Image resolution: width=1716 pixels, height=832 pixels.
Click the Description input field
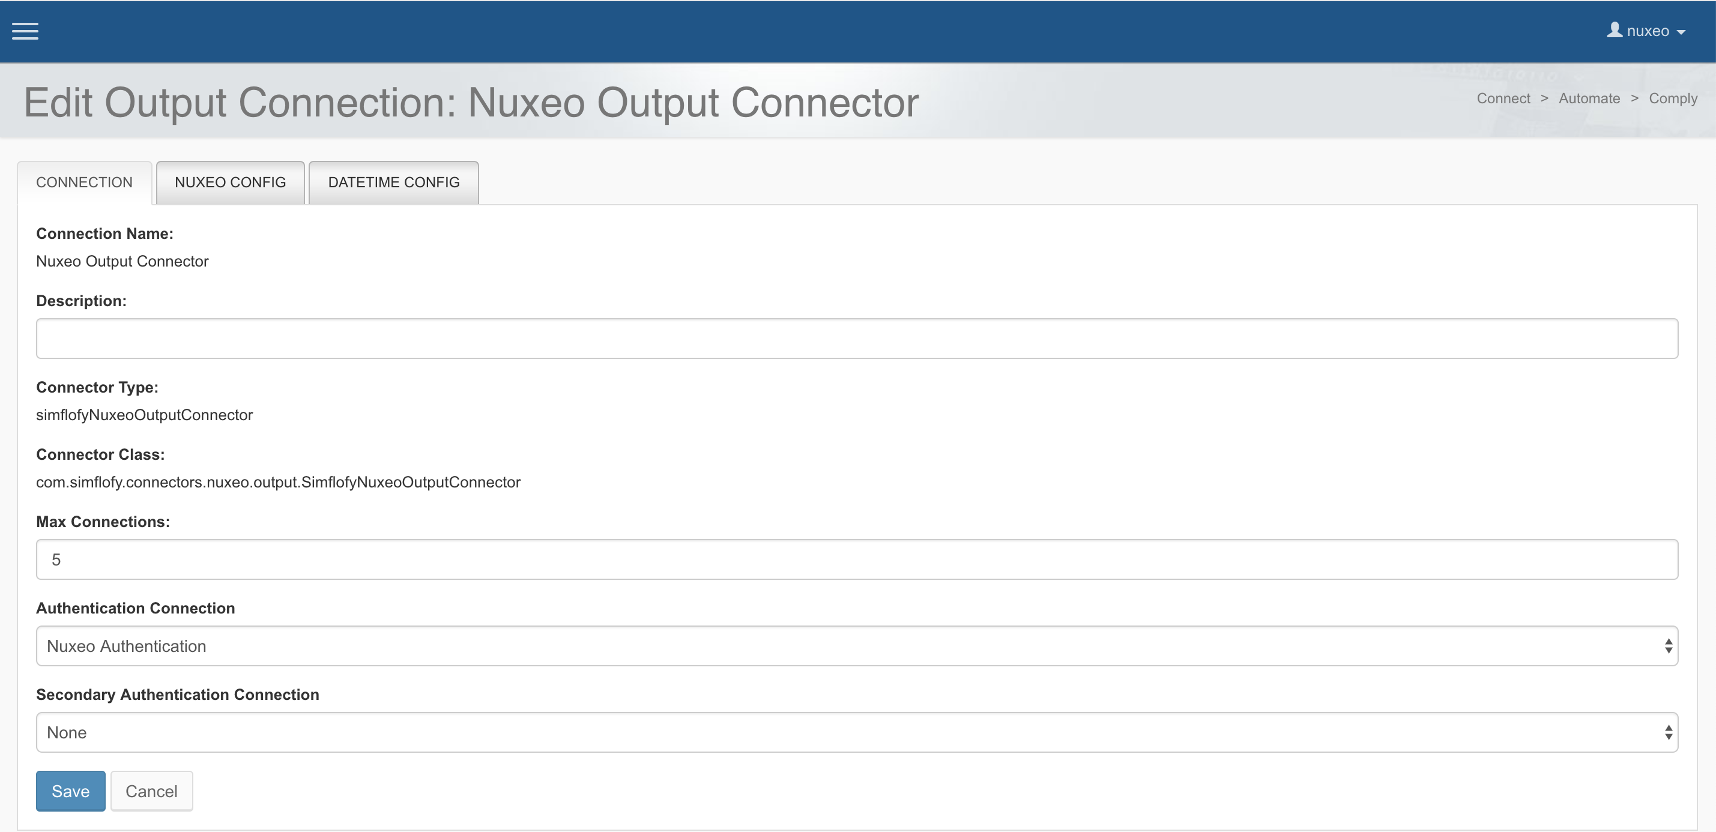[857, 337]
